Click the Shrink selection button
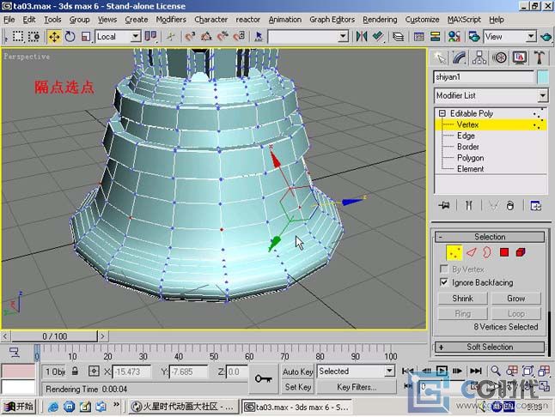 click(462, 299)
